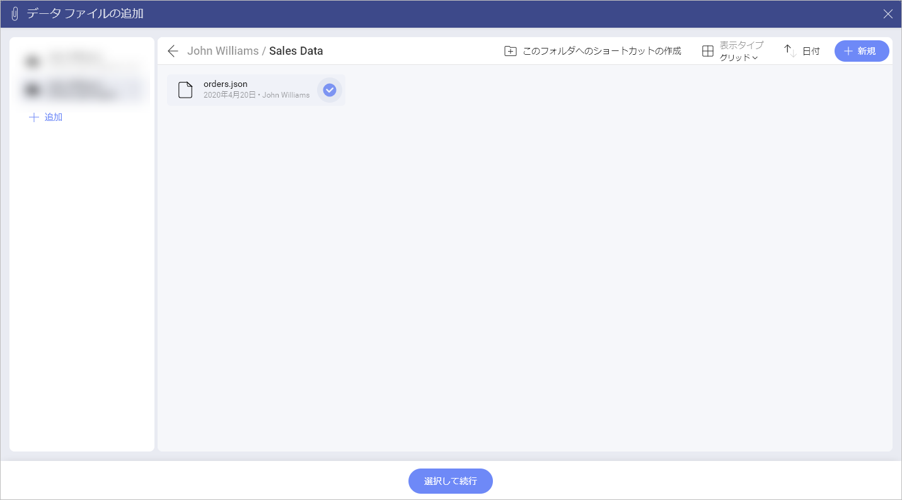Image resolution: width=902 pixels, height=500 pixels.
Task: Close the データ ファイルの追加 dialog
Action: [x=888, y=14]
